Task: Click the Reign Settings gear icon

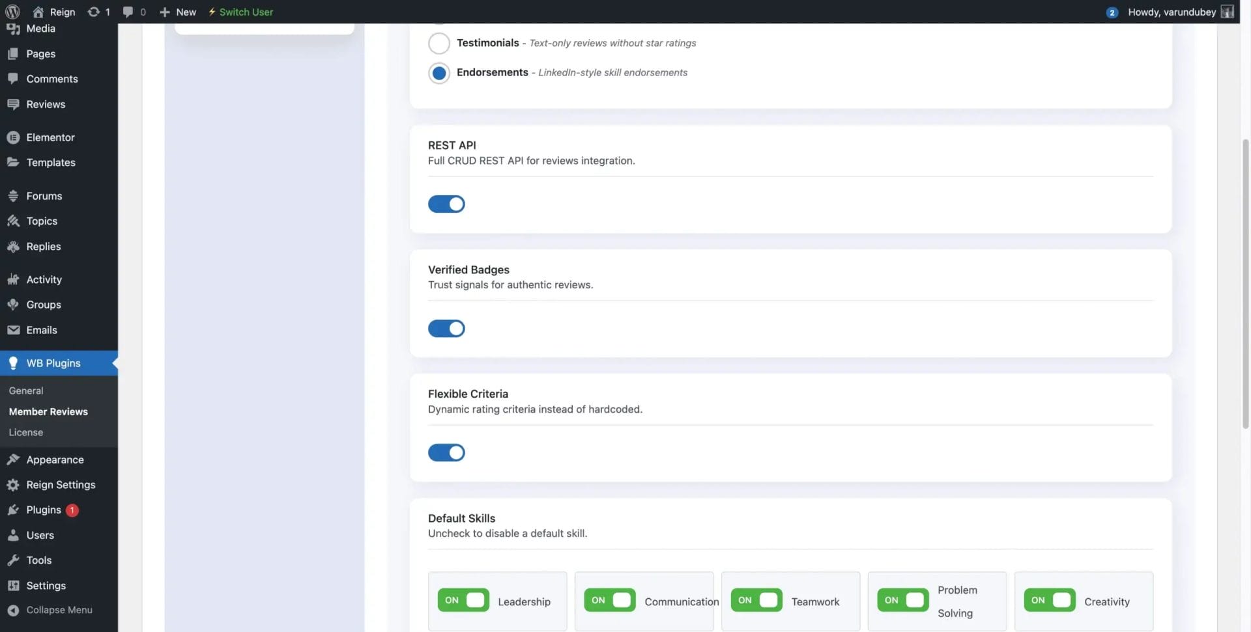Action: (13, 485)
